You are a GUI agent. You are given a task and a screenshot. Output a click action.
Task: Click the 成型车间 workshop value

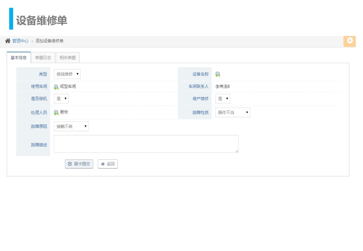tap(68, 86)
